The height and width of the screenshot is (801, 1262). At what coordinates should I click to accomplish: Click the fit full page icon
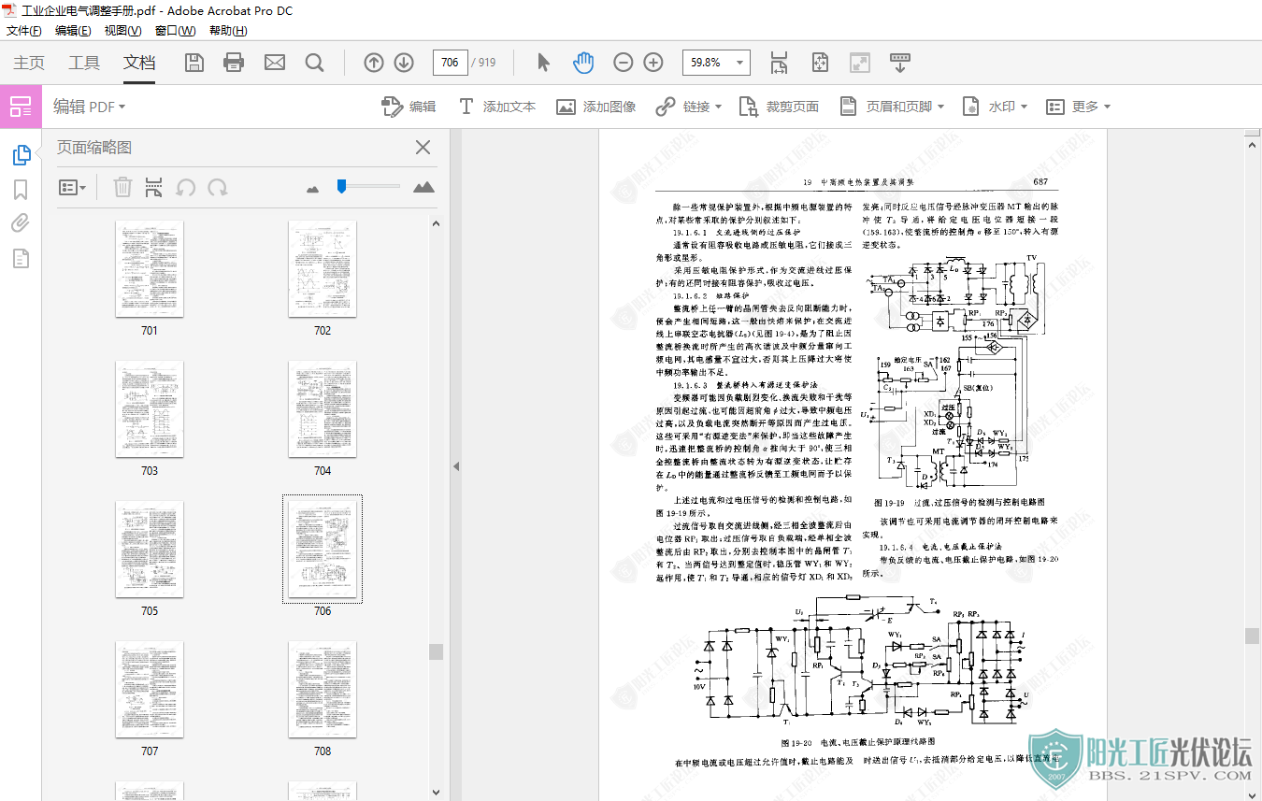[x=820, y=63]
